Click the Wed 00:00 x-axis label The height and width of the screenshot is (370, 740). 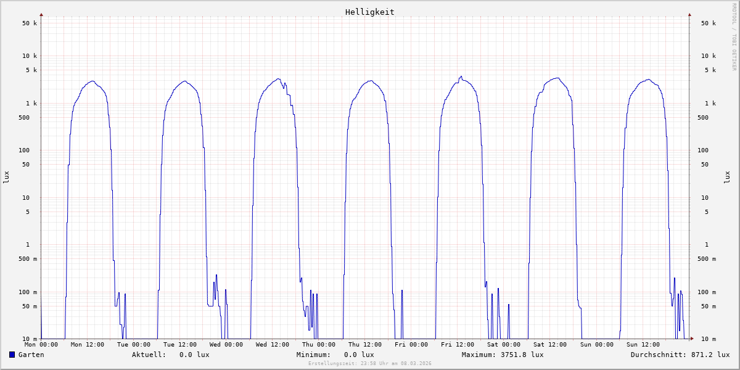(226, 345)
